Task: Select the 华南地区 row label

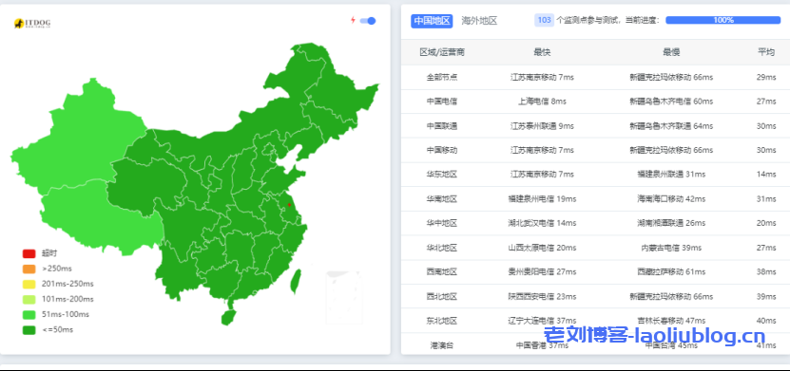Action: [442, 199]
